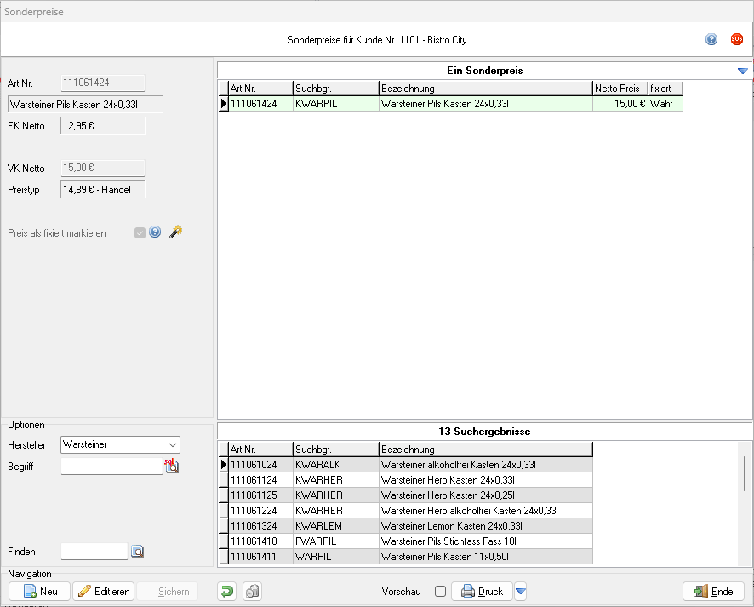Viewport: 754px width, 607px height.
Task: Click the green undo arrow icon
Action: pyautogui.click(x=227, y=592)
